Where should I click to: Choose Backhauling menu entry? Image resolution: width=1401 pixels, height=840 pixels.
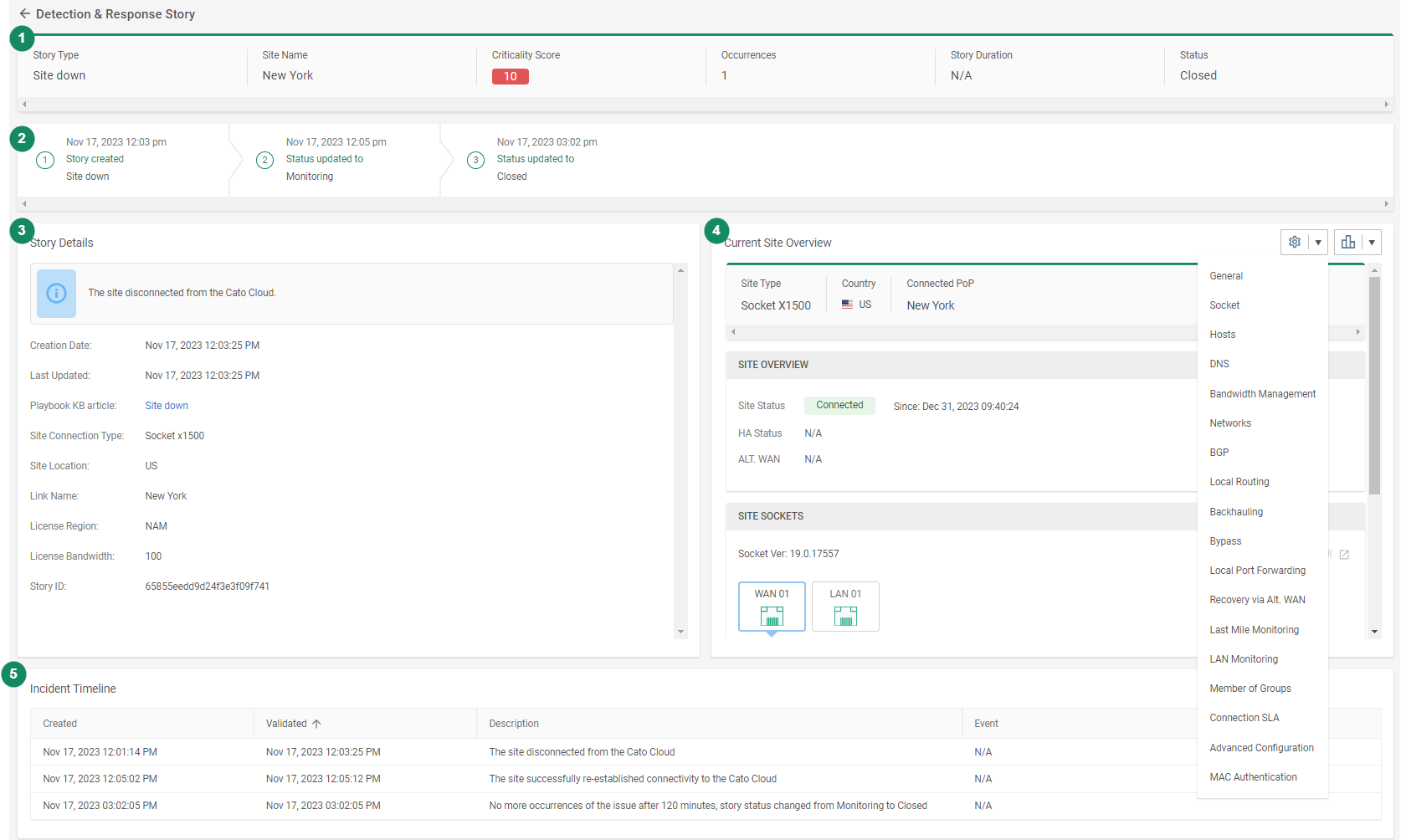(x=1236, y=512)
